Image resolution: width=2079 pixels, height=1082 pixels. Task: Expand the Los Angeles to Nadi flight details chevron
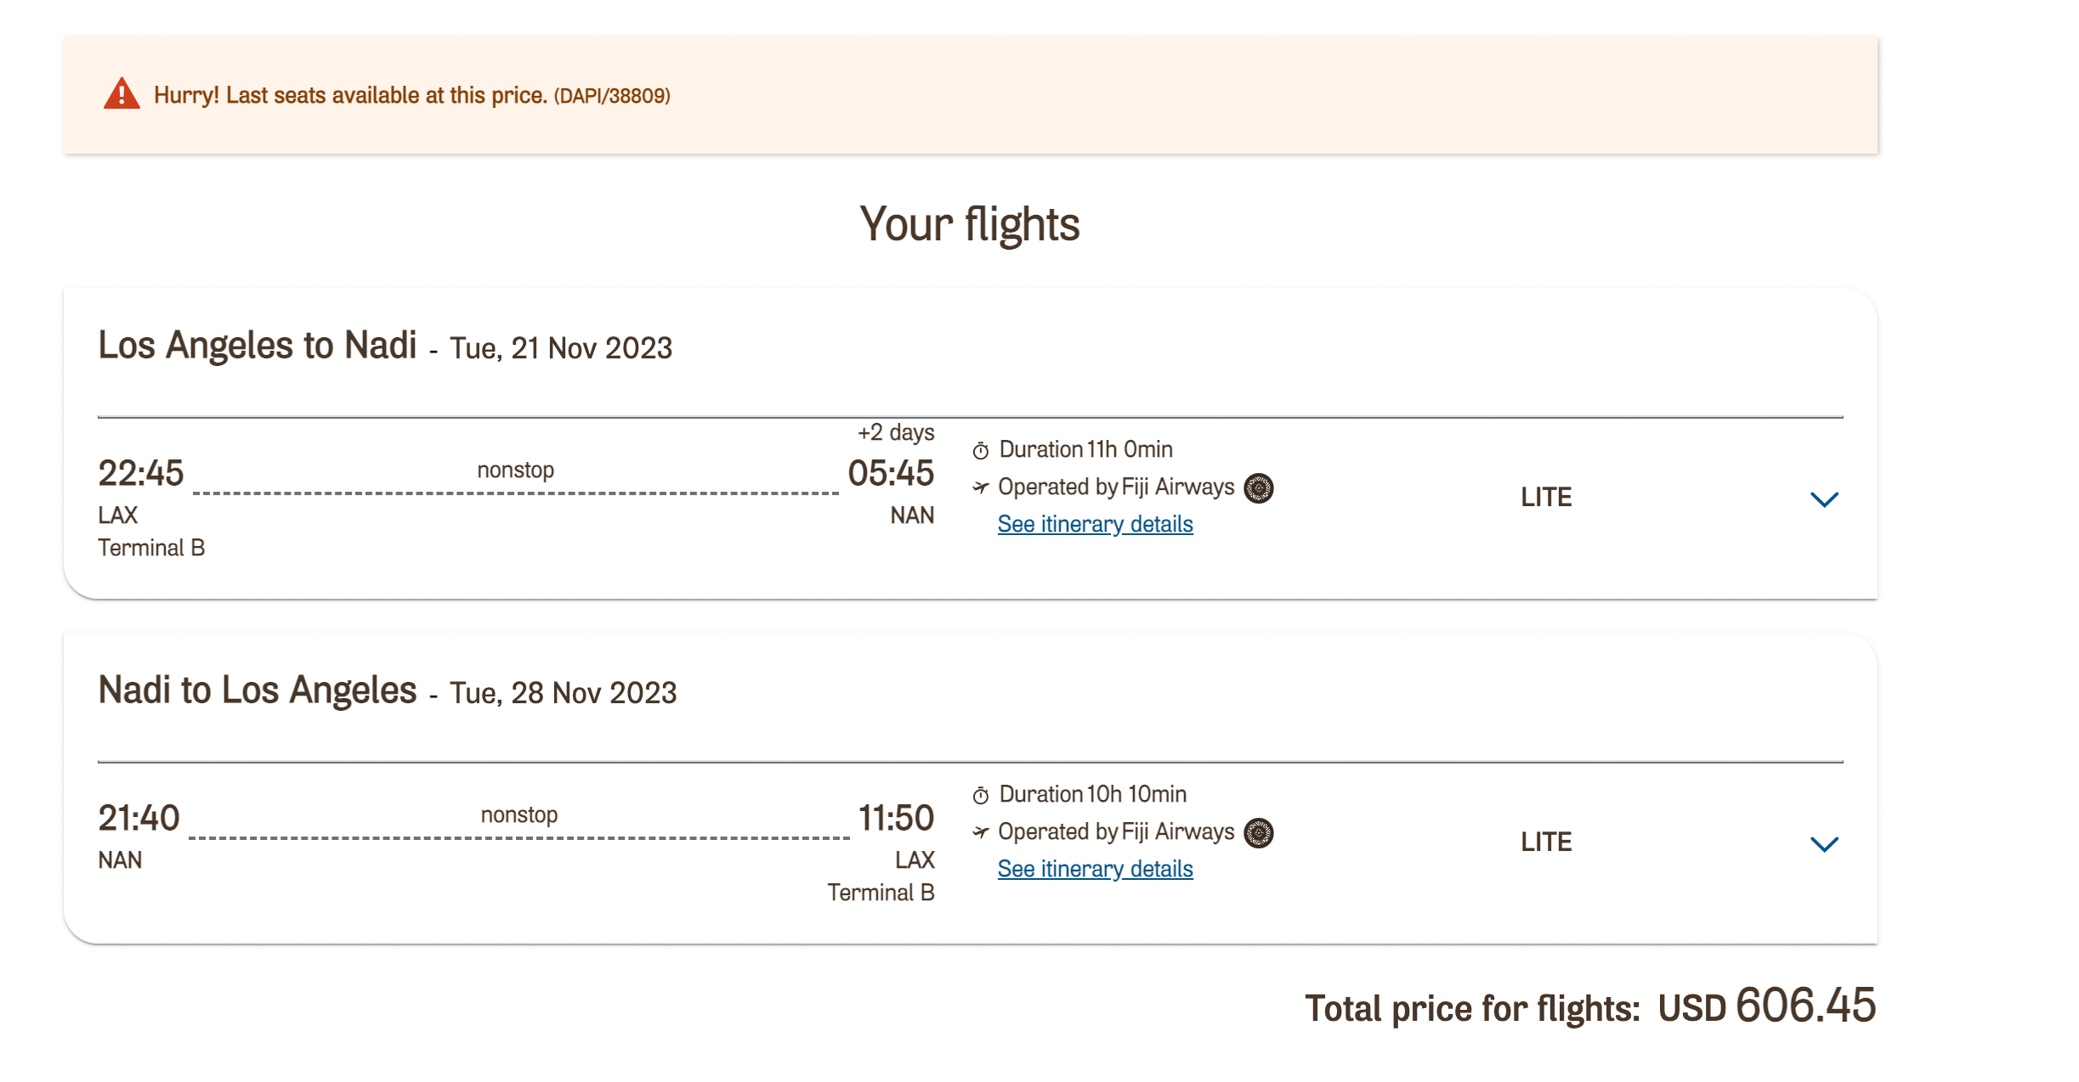(1824, 499)
